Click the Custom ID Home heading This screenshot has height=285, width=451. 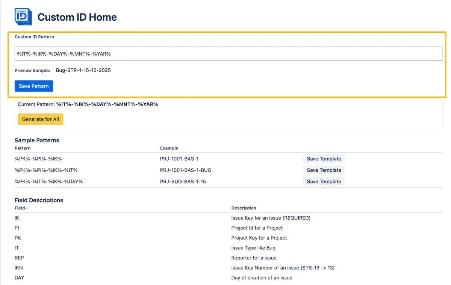(x=77, y=17)
